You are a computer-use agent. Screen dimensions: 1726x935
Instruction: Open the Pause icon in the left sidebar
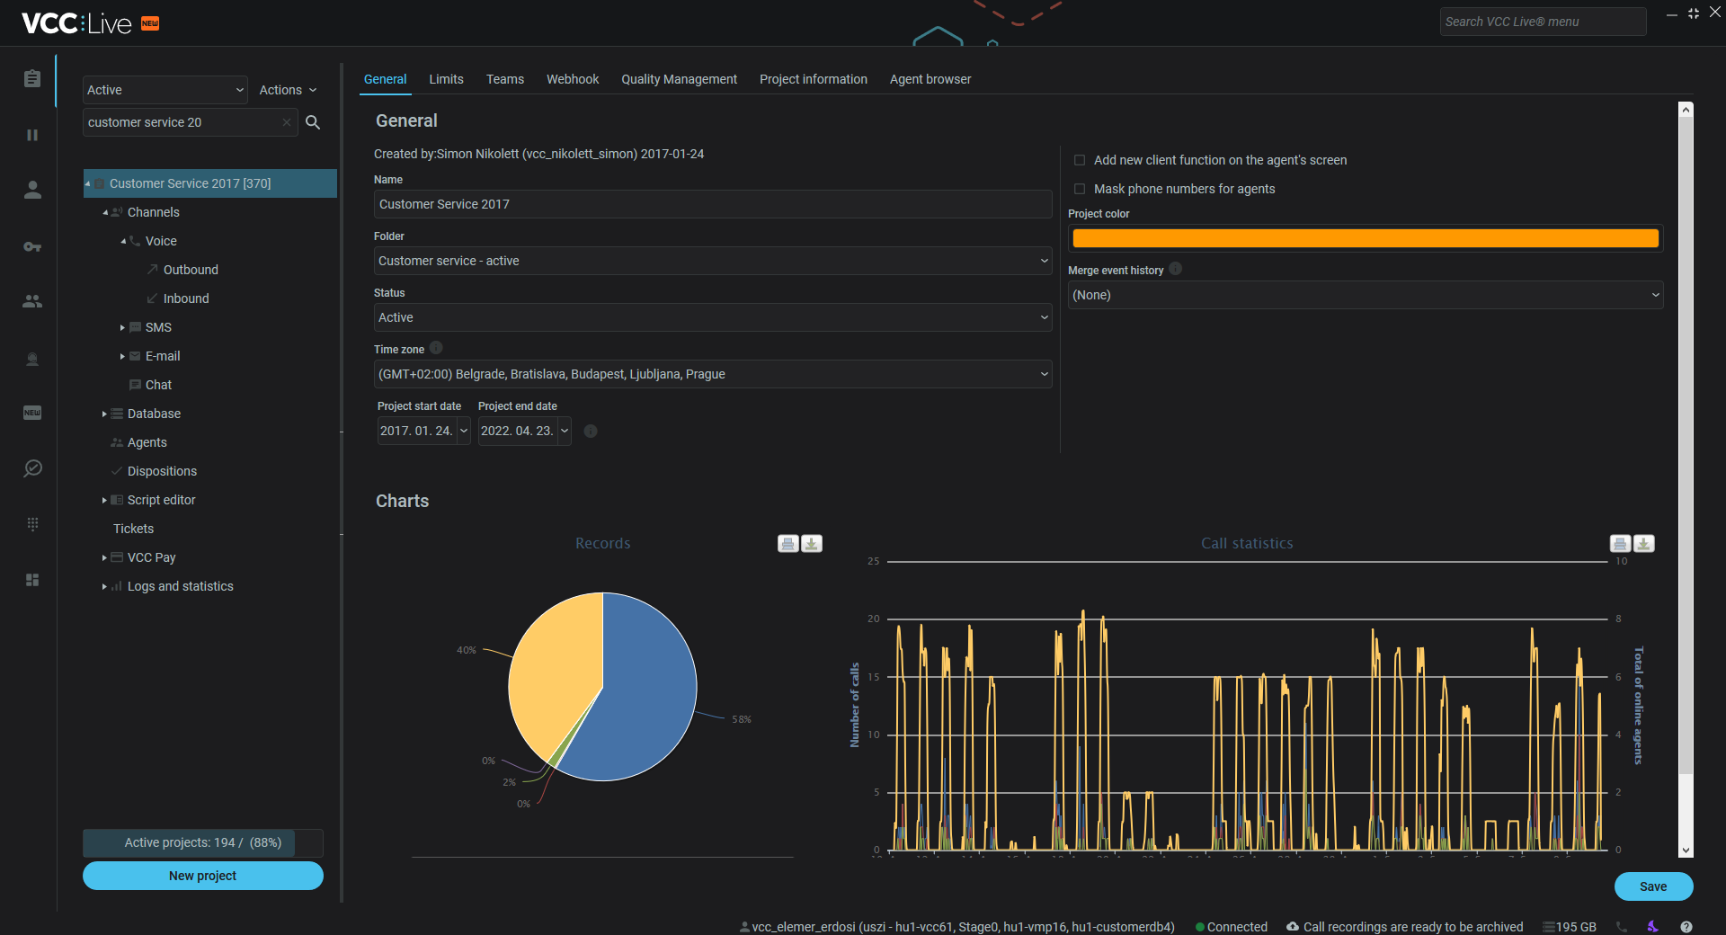(x=32, y=135)
